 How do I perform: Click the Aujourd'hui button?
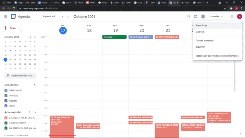pos(49,16)
